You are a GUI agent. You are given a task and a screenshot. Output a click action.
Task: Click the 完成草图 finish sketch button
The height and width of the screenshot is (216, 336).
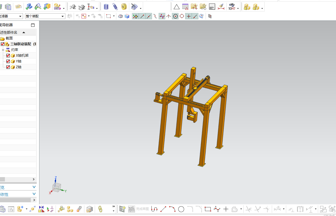tap(138, 209)
